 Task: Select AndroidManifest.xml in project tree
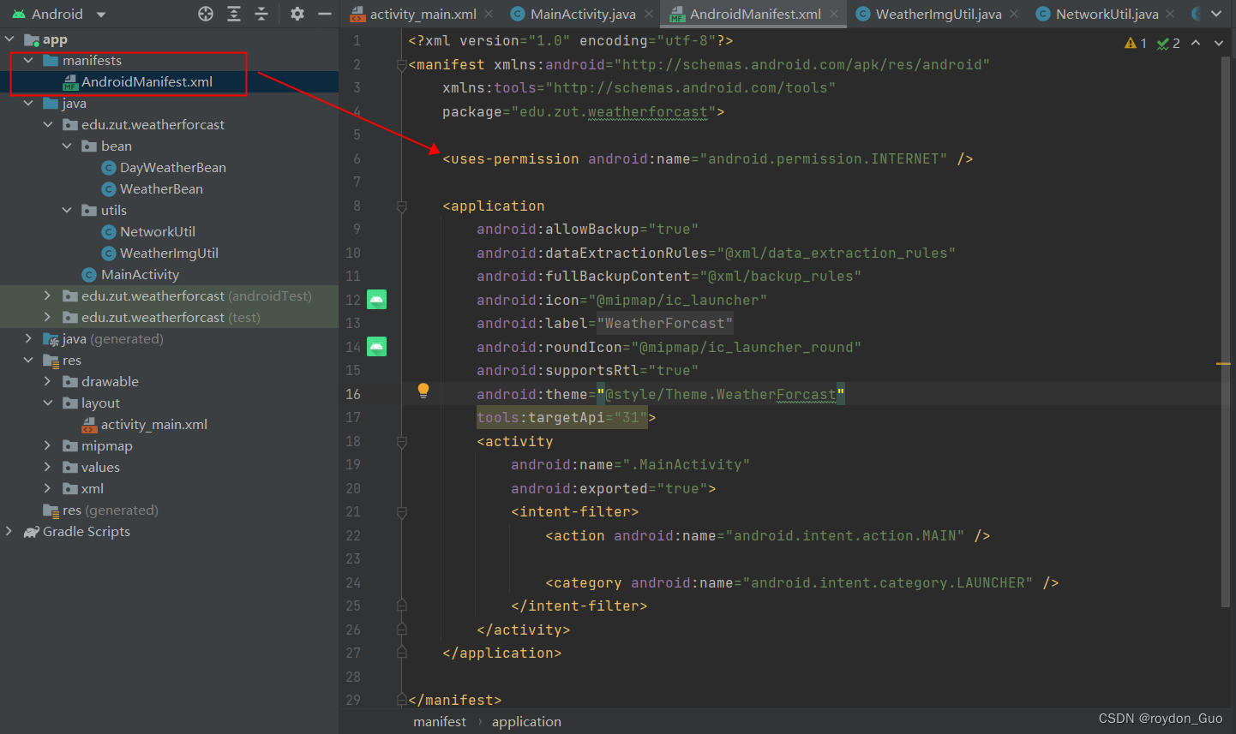(x=147, y=82)
